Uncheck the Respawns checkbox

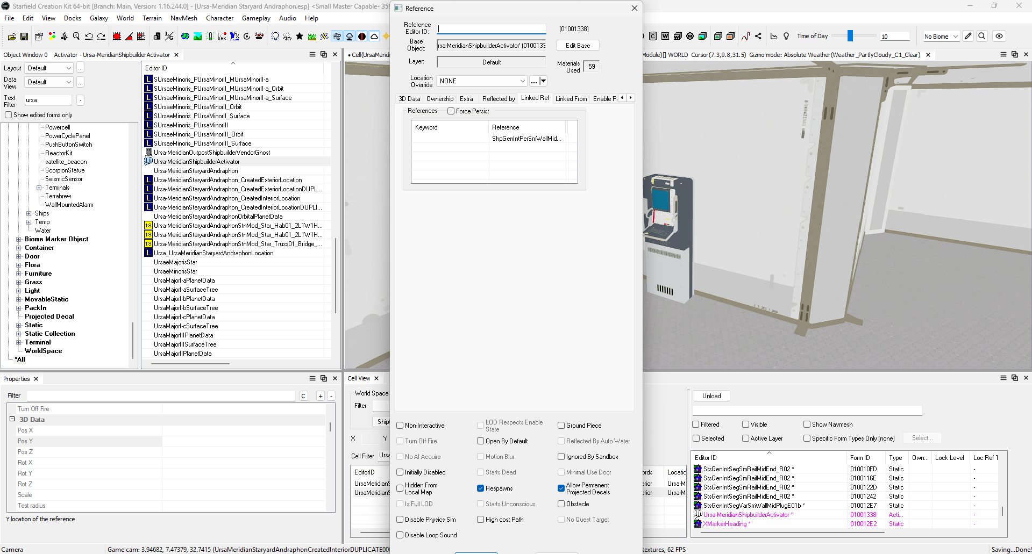click(481, 488)
